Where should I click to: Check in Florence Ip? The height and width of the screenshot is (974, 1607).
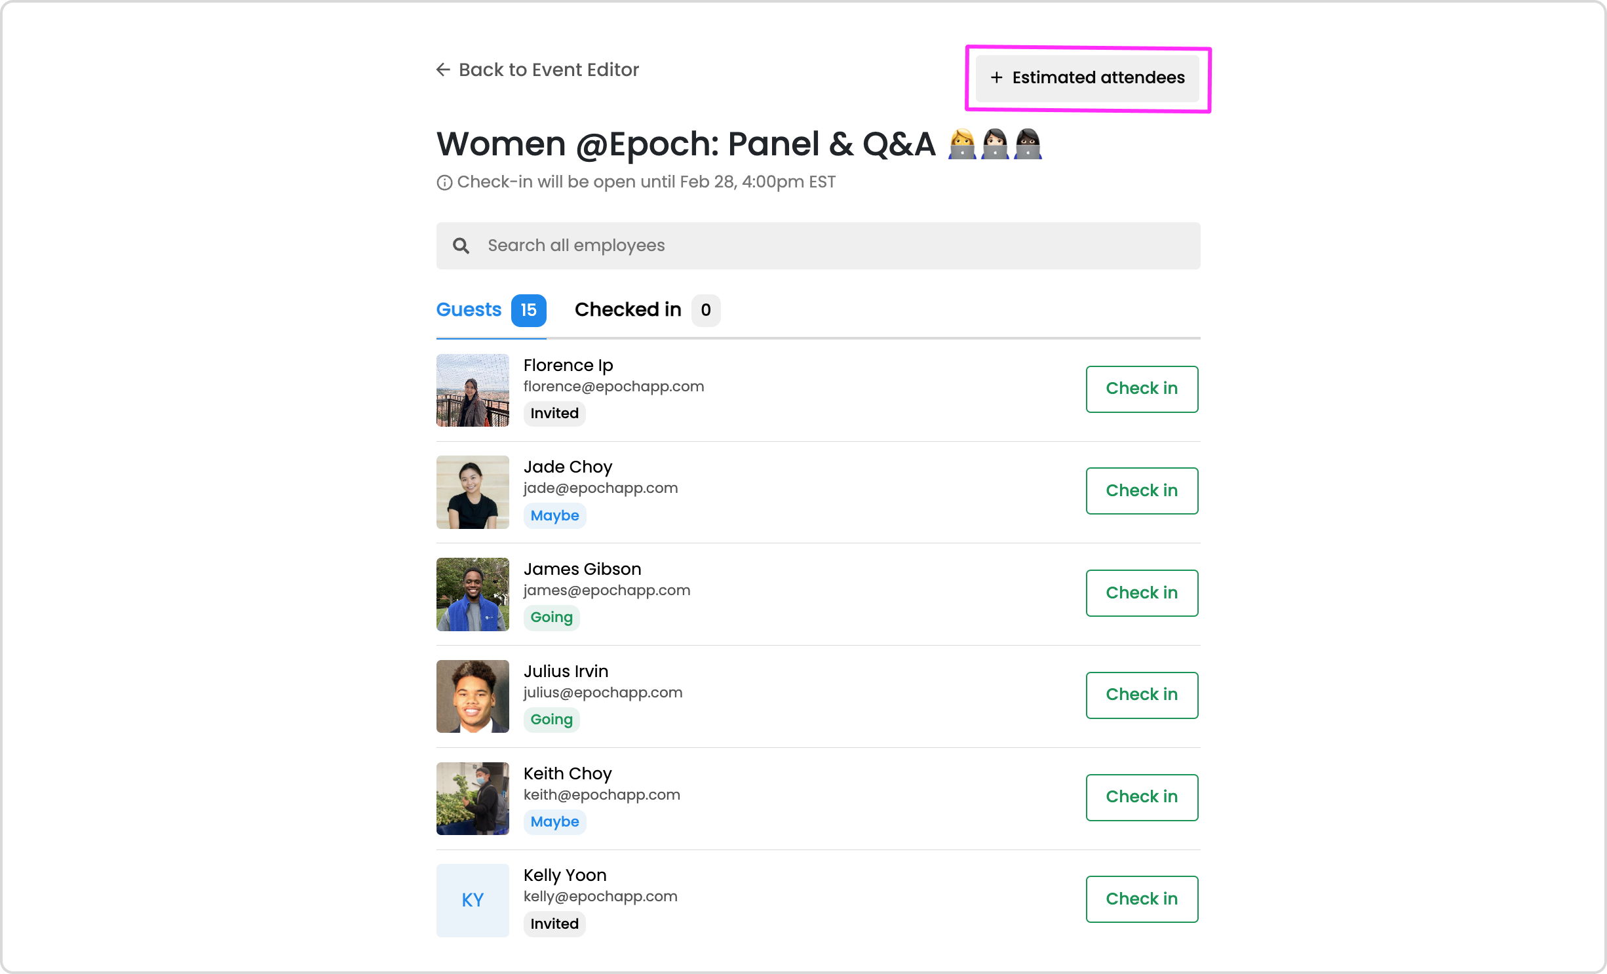[1142, 389]
